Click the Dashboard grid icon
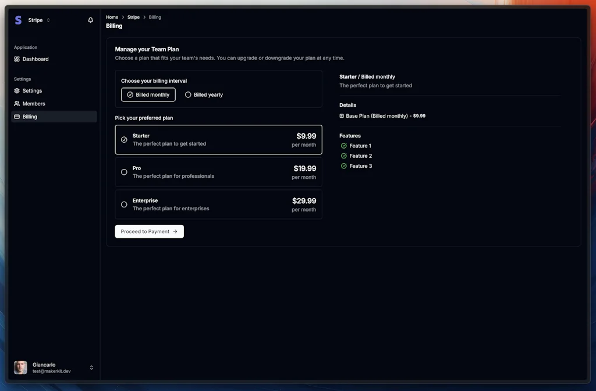The image size is (596, 391). (17, 59)
